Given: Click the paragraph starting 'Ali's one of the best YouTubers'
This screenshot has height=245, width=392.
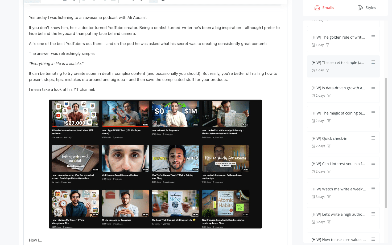Looking at the screenshot, I should point(148,44).
